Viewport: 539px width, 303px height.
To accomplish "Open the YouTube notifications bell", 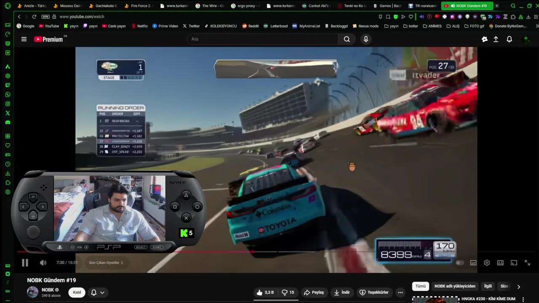I will click(x=509, y=39).
